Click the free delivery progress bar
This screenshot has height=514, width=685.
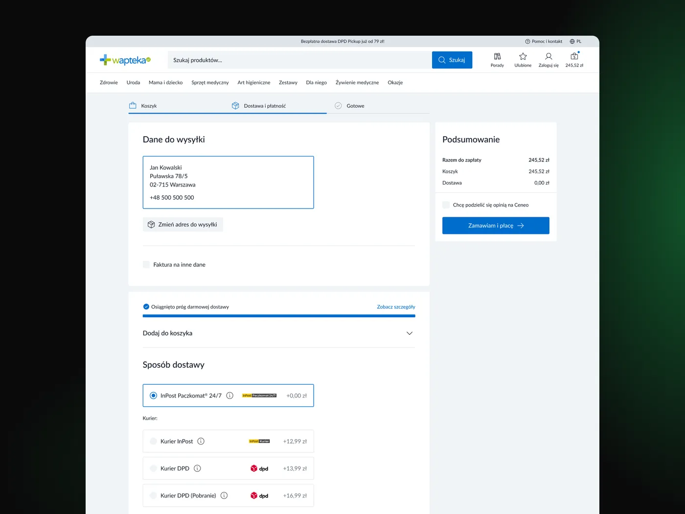(279, 316)
